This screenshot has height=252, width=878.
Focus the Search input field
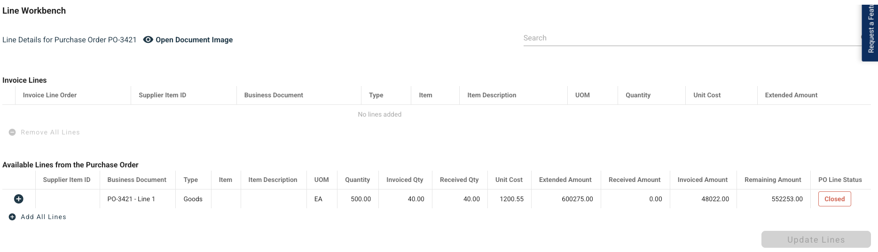(x=691, y=38)
